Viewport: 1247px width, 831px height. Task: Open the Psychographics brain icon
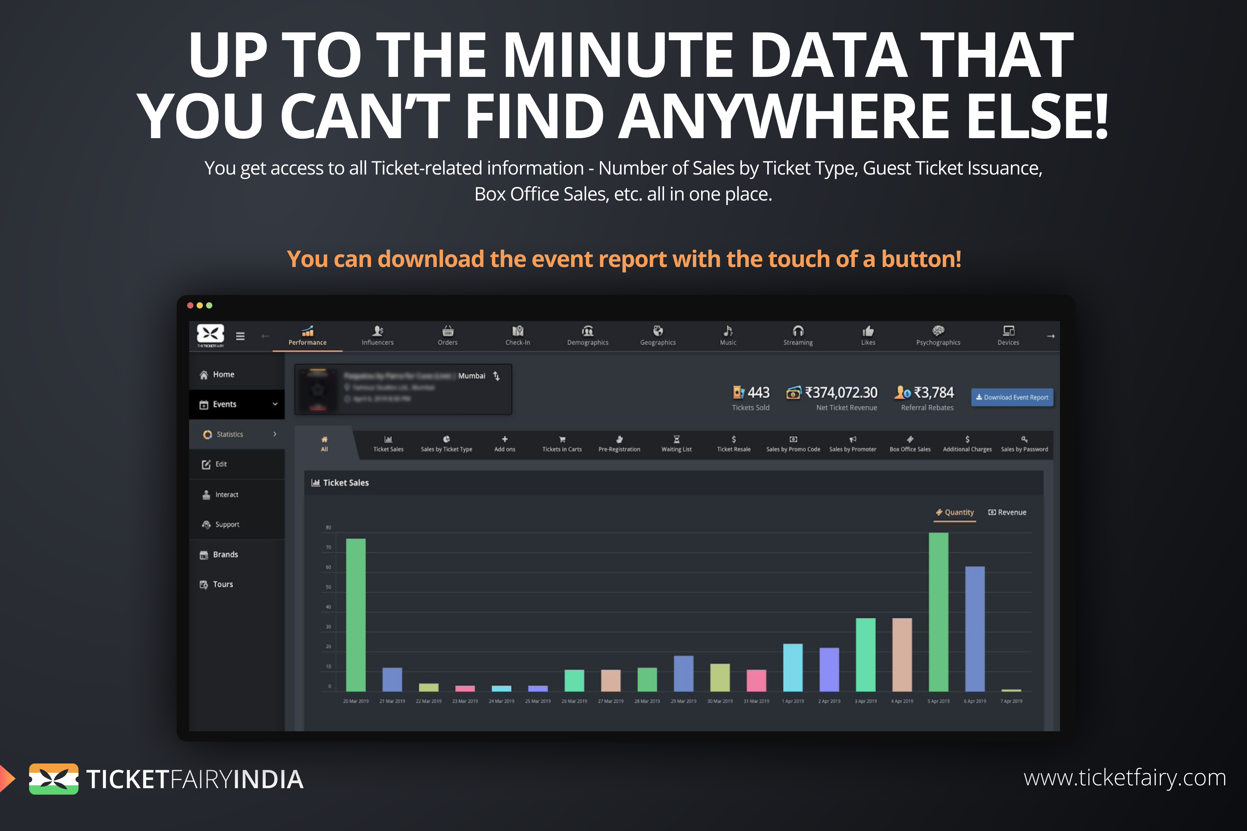click(938, 331)
